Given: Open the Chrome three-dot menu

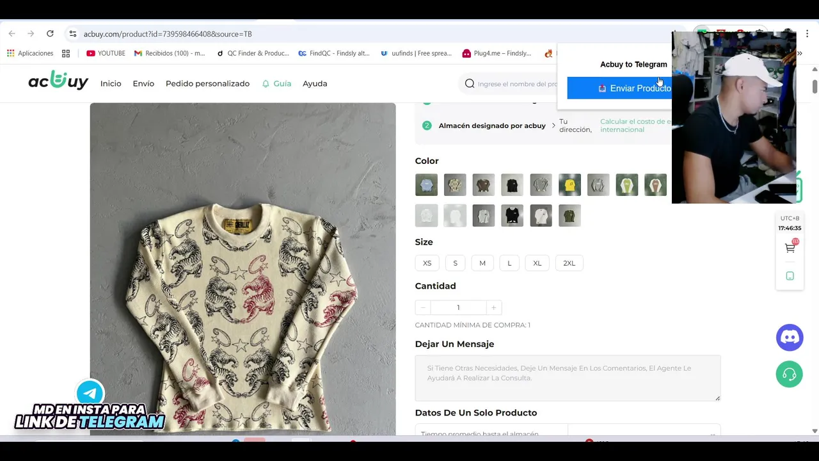Looking at the screenshot, I should click(x=807, y=34).
